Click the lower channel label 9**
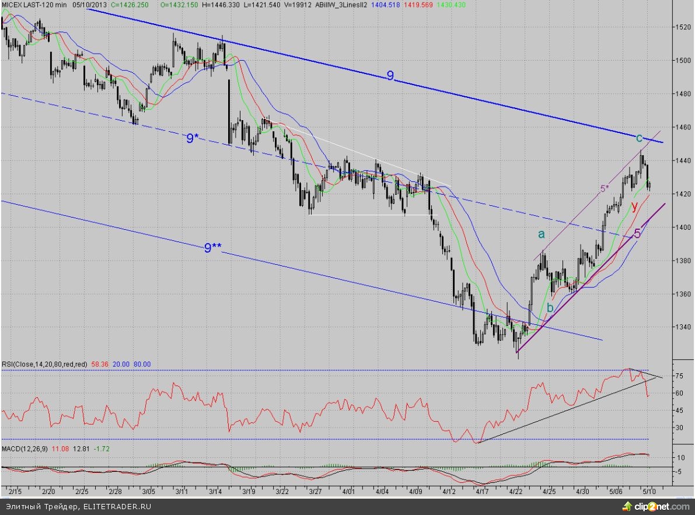 [212, 248]
